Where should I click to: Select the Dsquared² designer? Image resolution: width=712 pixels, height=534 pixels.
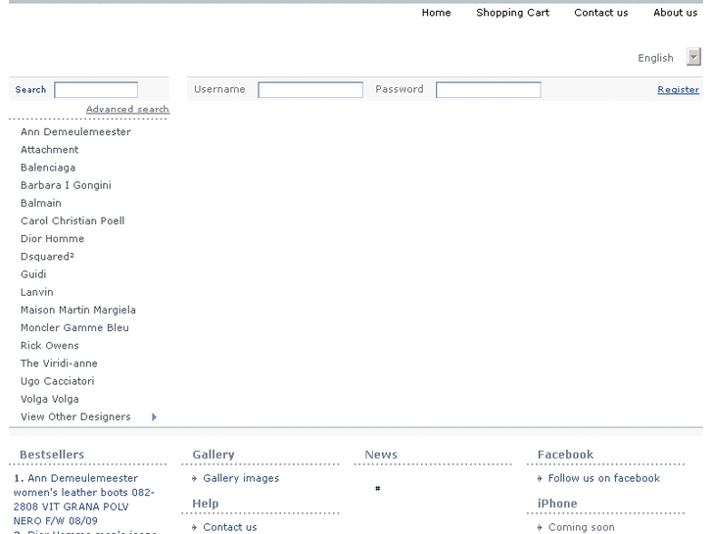coord(47,257)
